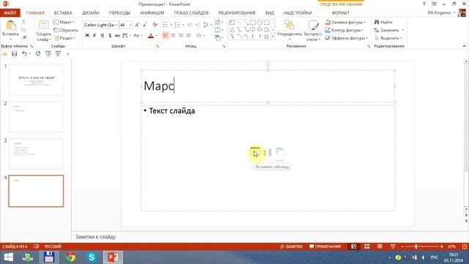Open the ДИЗАЙН ribbon tab
The width and height of the screenshot is (469, 264).
coord(91,13)
